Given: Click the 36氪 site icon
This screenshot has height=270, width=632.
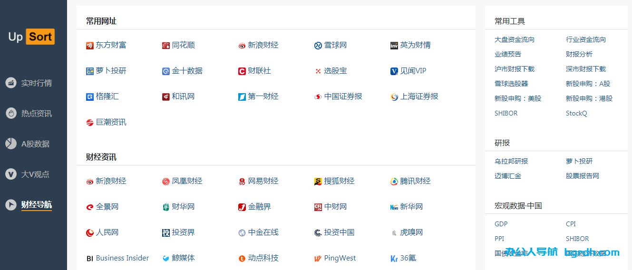Looking at the screenshot, I should point(394,259).
